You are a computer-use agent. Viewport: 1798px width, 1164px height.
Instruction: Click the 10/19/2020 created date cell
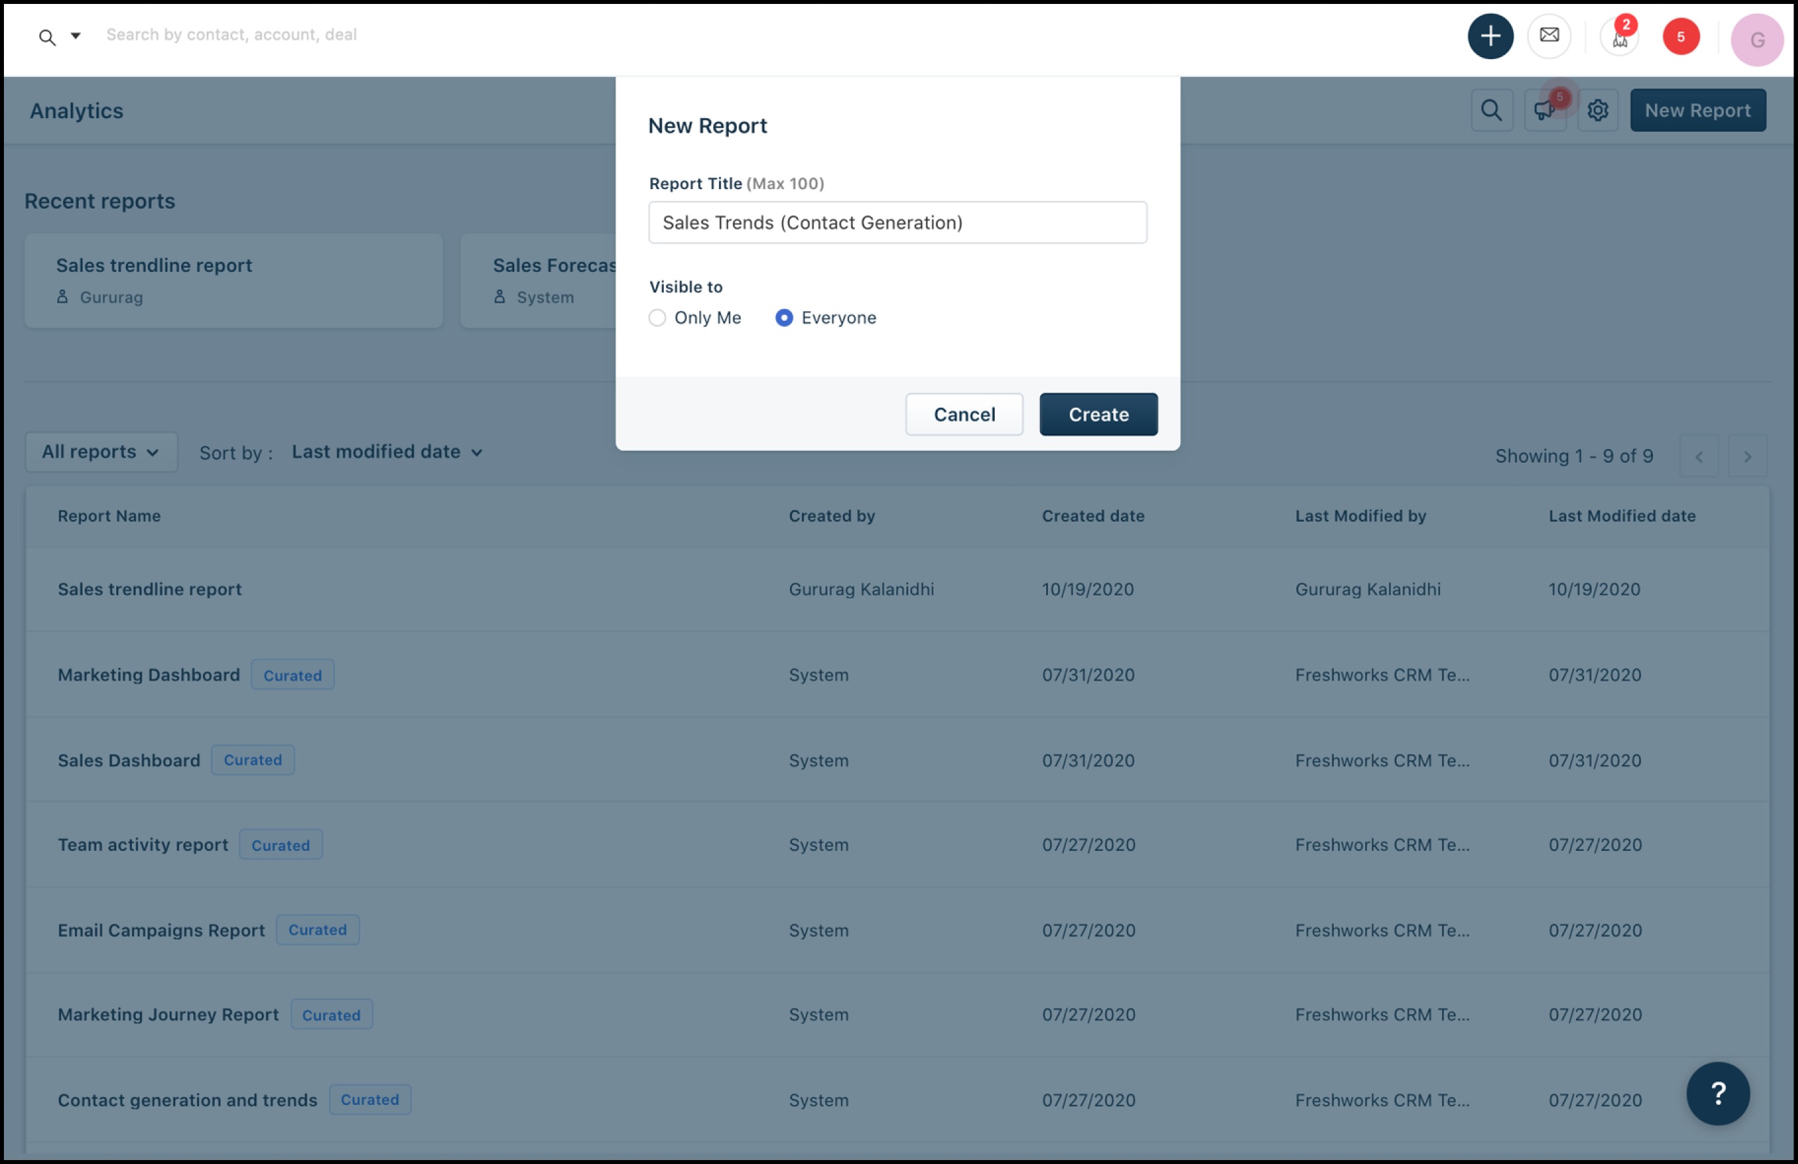(1088, 589)
